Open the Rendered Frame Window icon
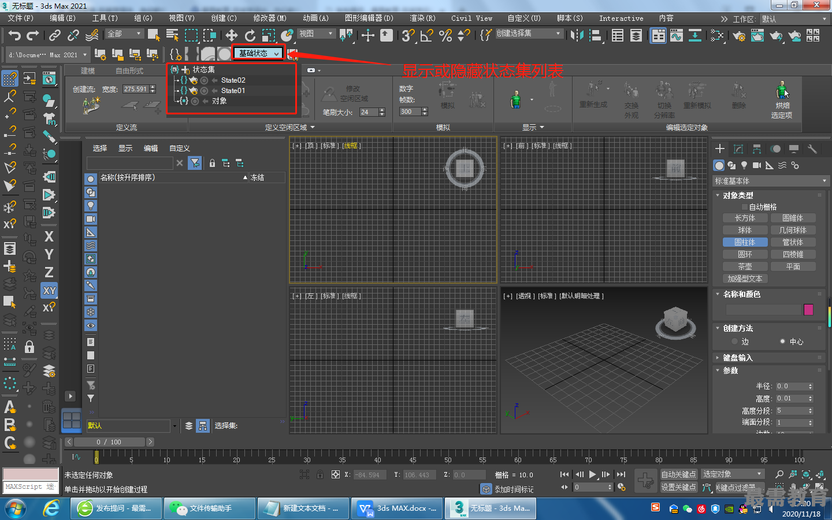 click(x=757, y=35)
